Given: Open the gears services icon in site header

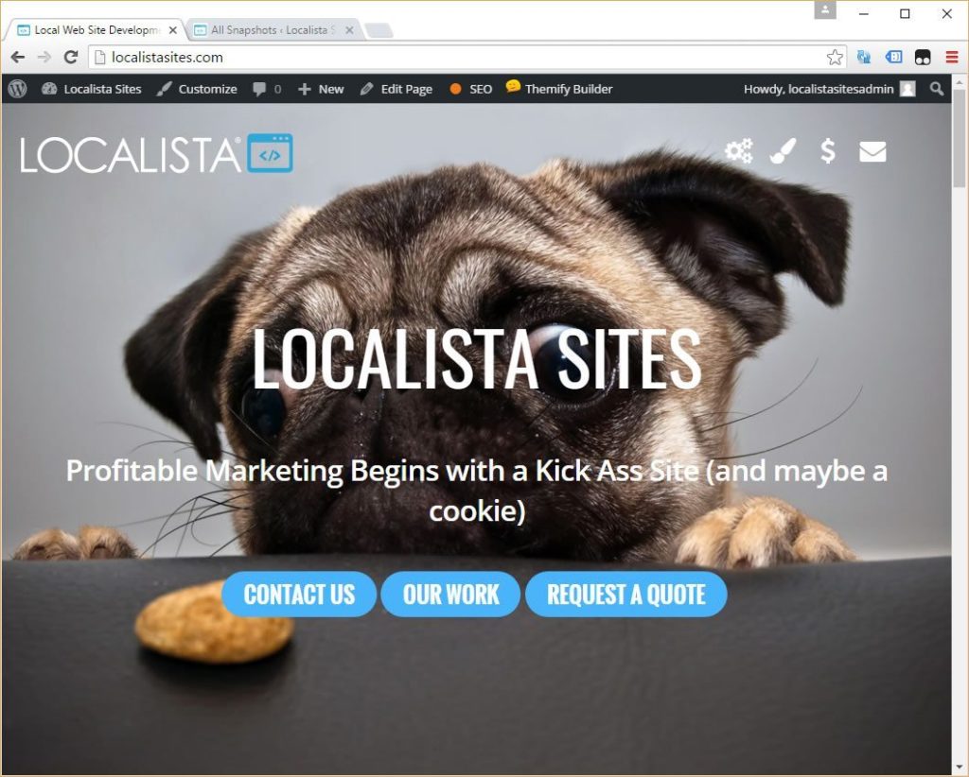Looking at the screenshot, I should 738,150.
